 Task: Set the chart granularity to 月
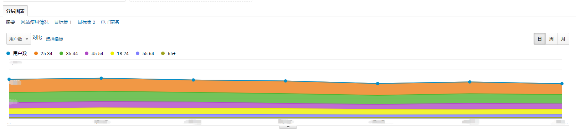[x=563, y=39]
